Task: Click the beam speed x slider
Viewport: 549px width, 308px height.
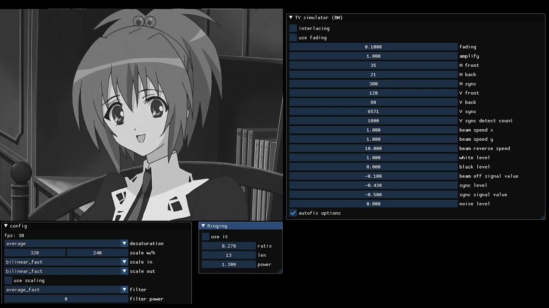Action: pyautogui.click(x=374, y=130)
